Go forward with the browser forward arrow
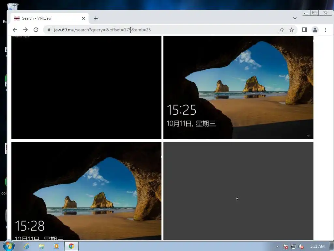 pos(25,30)
